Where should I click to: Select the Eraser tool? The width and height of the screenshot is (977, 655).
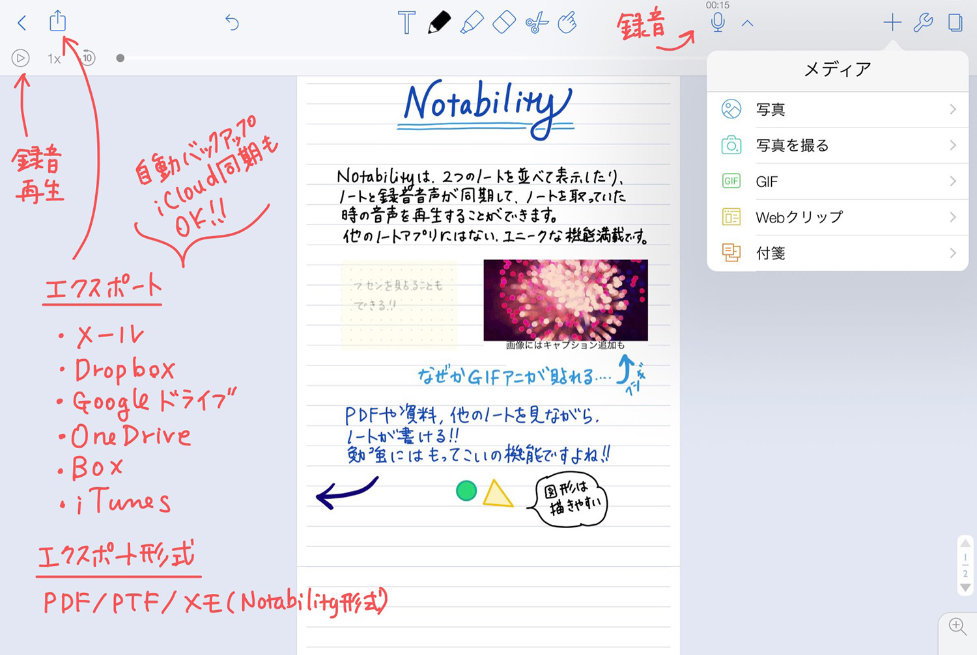[504, 23]
